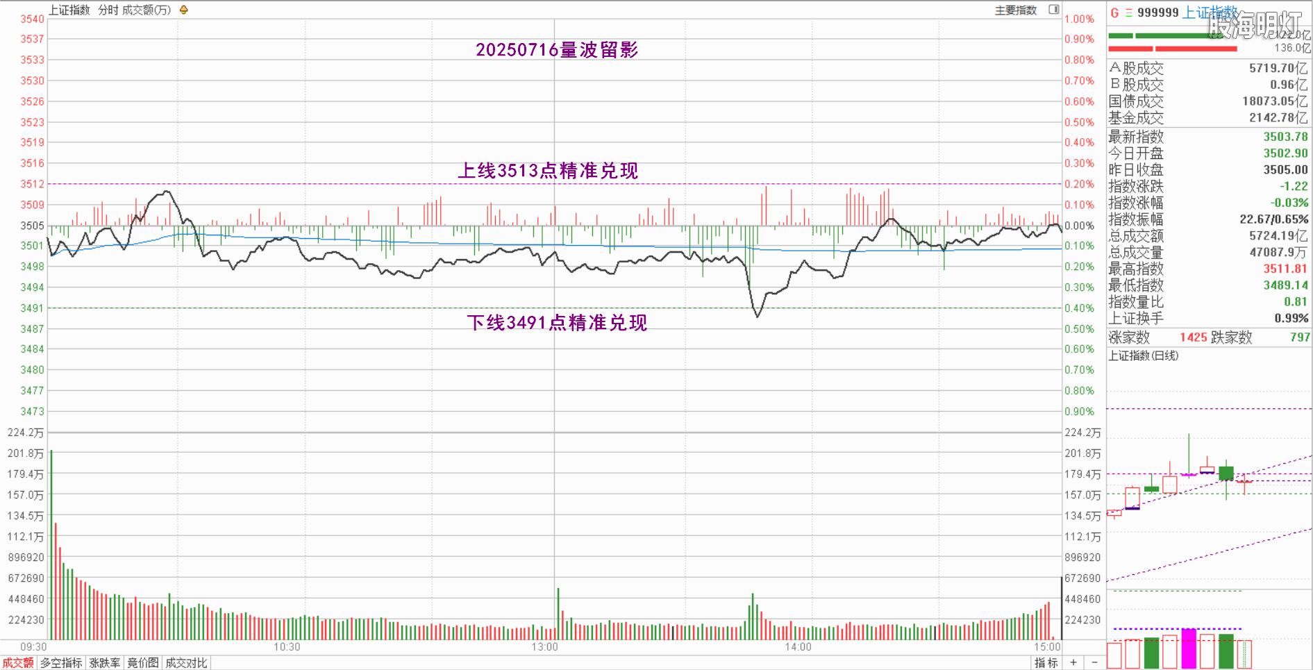Click the 10:30 time axis label
The image size is (1313, 670).
[287, 647]
